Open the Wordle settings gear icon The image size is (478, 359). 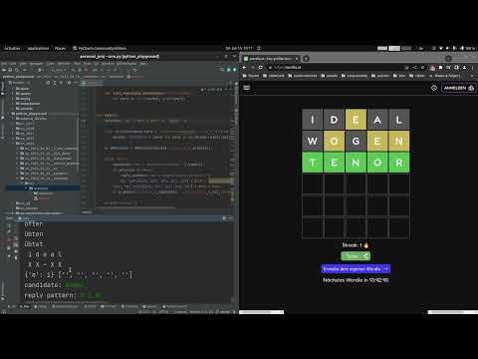[x=434, y=88]
